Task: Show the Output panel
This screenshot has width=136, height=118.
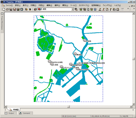Action: pos(10,113)
